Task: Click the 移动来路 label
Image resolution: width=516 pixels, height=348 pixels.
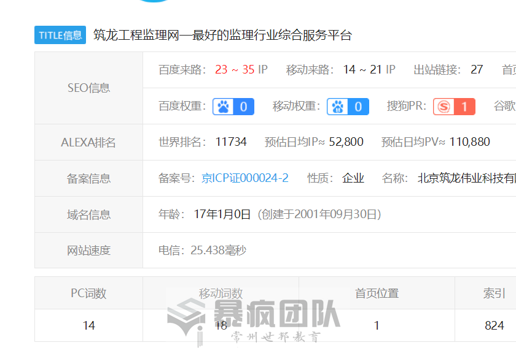Action: [310, 70]
